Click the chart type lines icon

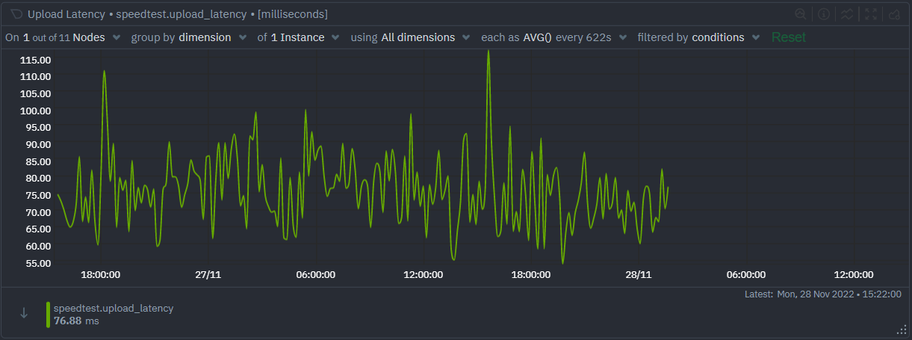coord(847,14)
